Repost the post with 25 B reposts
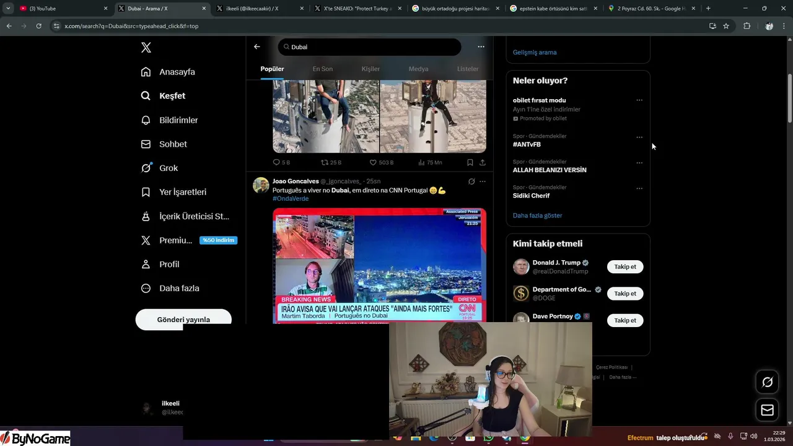This screenshot has height=446, width=793. 331,162
